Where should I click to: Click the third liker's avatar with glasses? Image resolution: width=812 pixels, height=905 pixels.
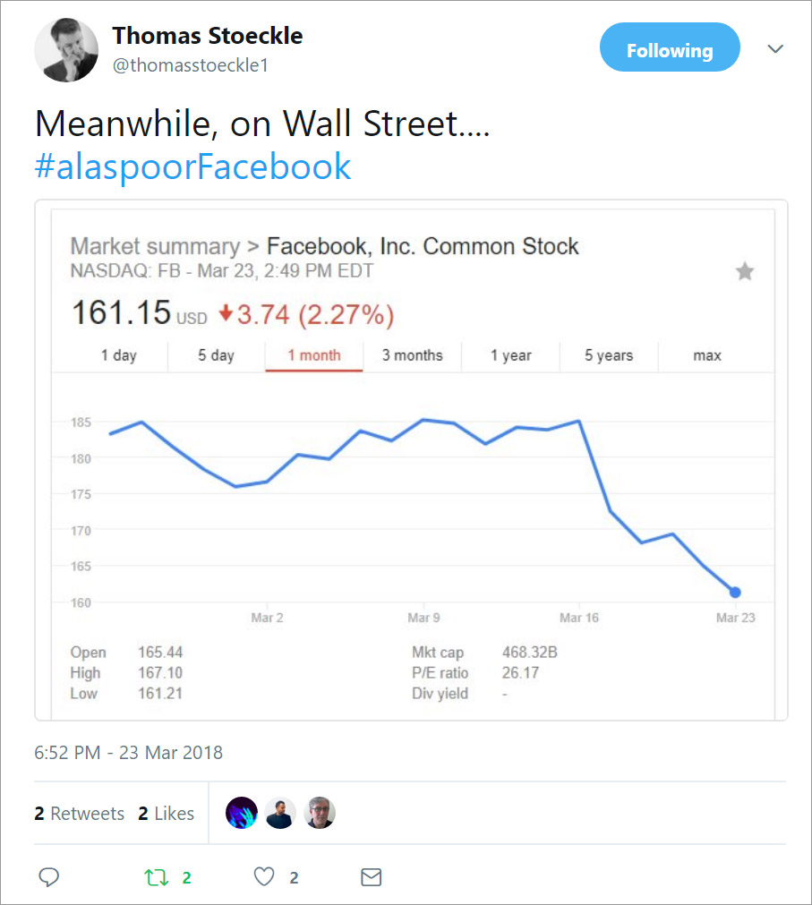click(321, 813)
